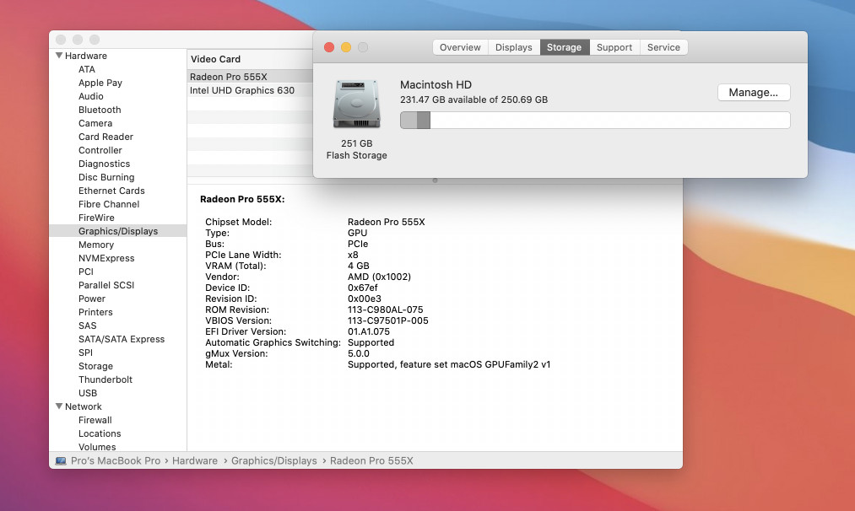Click Graphics/Displays in the path bar
The height and width of the screenshot is (511, 855).
click(x=273, y=461)
